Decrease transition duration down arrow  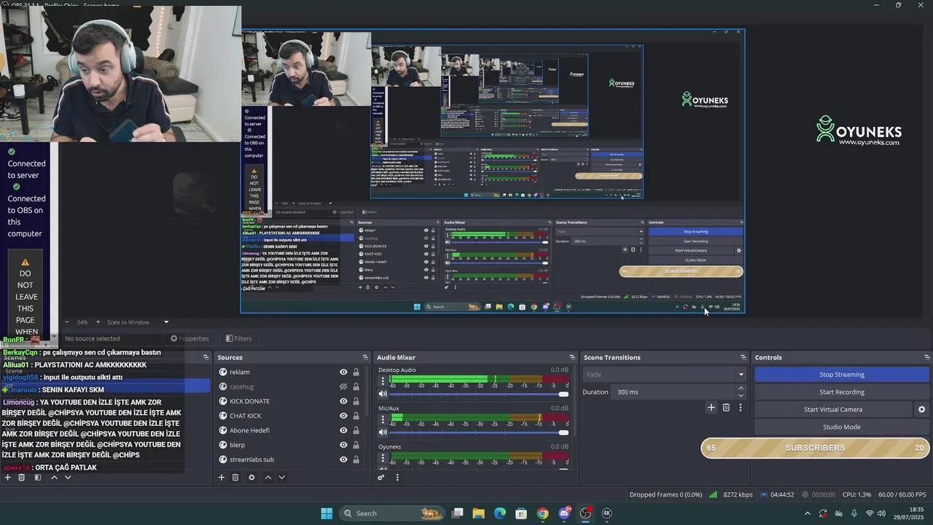point(741,395)
